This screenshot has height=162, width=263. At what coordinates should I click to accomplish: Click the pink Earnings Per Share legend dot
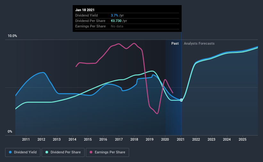click(x=91, y=152)
